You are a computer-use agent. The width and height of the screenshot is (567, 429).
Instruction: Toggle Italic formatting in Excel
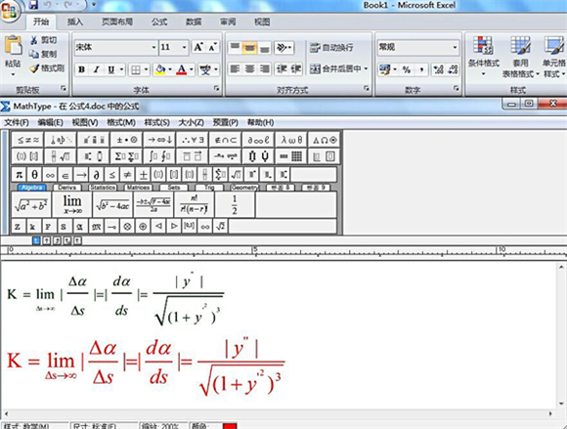pyautogui.click(x=96, y=69)
